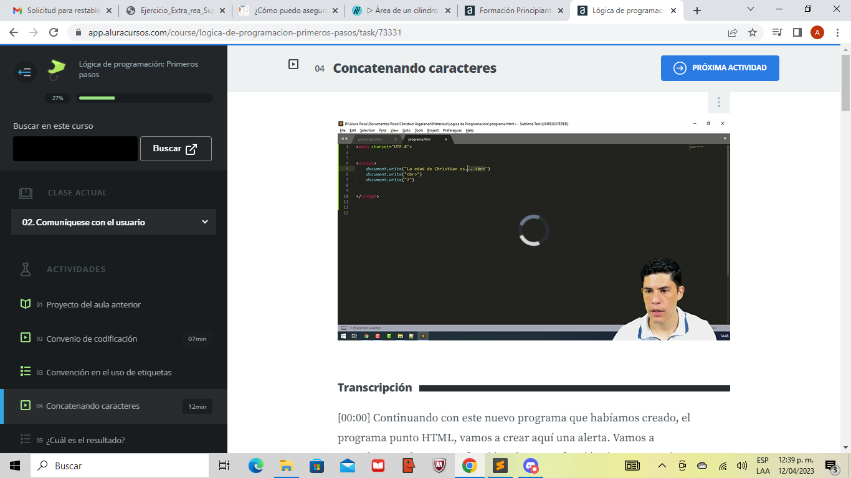Click the Buscar course search button
Image resolution: width=851 pixels, height=478 pixels.
(x=176, y=149)
